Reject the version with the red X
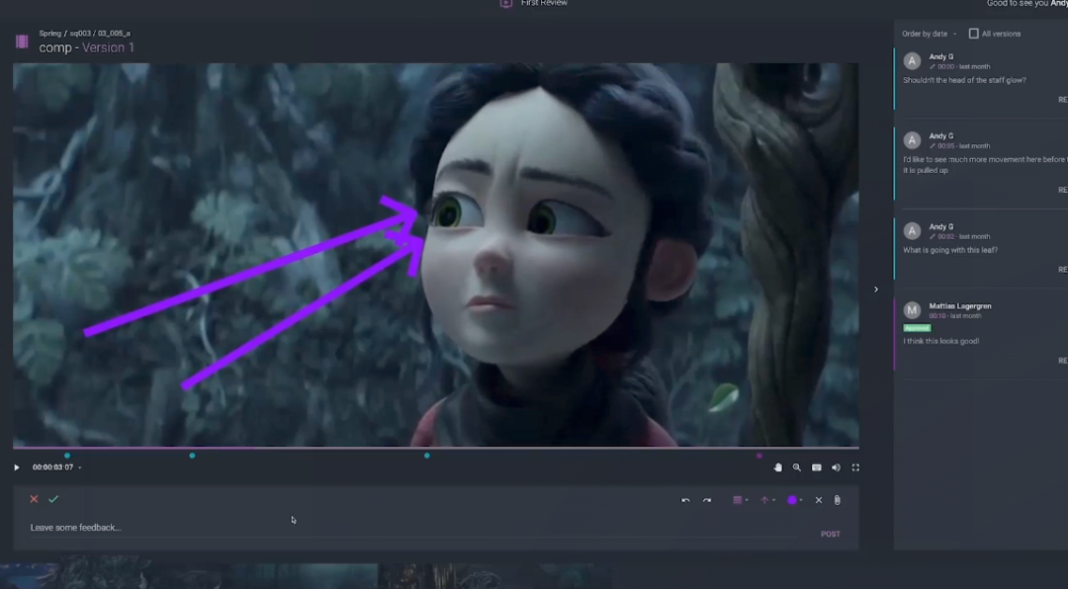 pyautogui.click(x=34, y=499)
